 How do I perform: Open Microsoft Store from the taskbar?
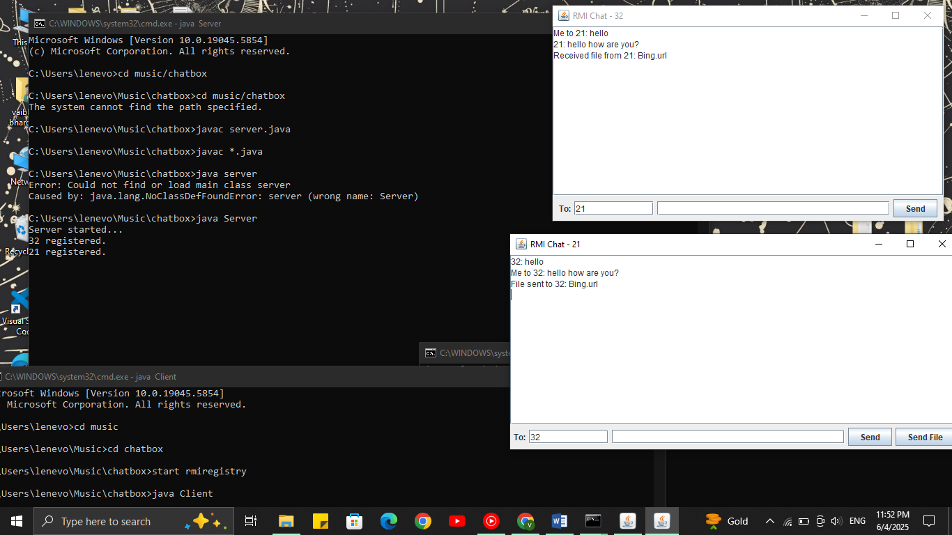point(354,521)
